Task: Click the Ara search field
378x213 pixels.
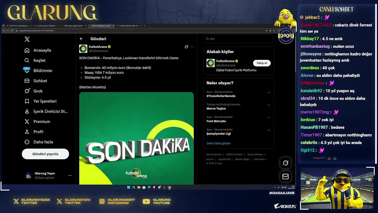Action: point(239,39)
